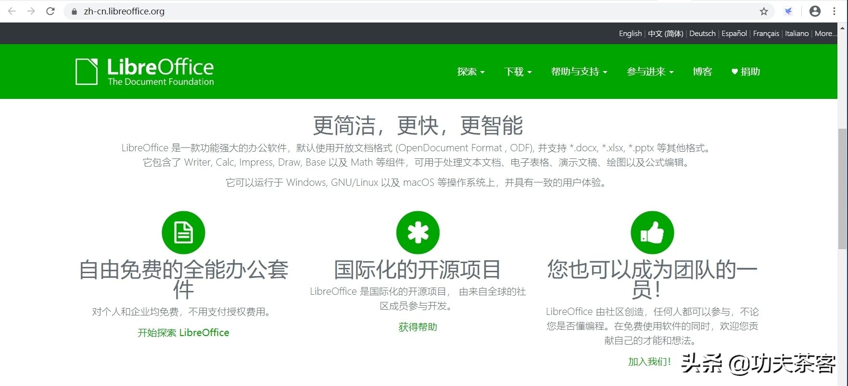The height and width of the screenshot is (386, 848).
Task: Expand the 探索 dropdown menu
Action: click(471, 72)
